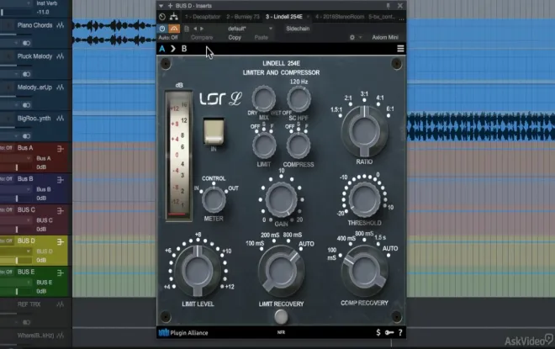Collapse the BUS D Inserts arrow
Image resolution: width=555 pixels, height=349 pixels.
point(161,6)
